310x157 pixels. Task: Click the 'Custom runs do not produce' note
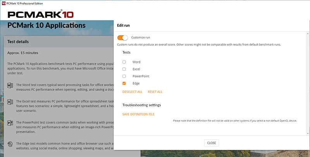[199, 44]
